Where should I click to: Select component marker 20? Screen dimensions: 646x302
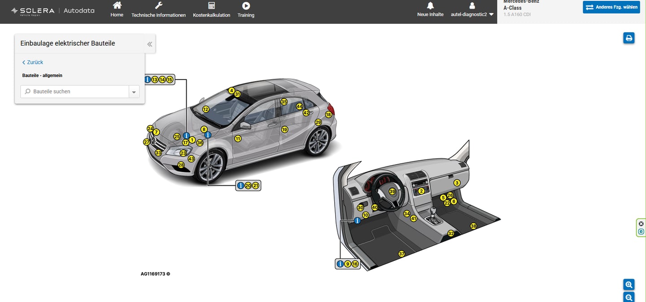point(248,185)
